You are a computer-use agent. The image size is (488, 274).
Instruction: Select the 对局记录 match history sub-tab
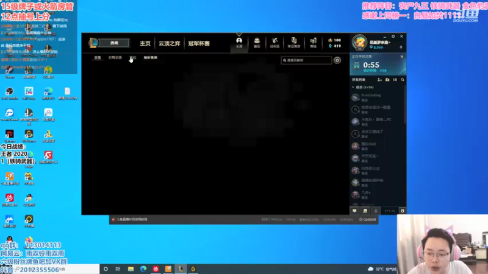115,57
